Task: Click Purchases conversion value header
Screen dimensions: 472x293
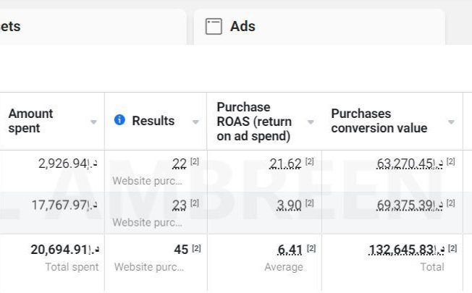Action: click(x=379, y=121)
